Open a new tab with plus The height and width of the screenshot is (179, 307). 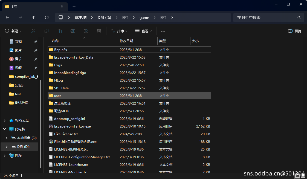[74, 7]
